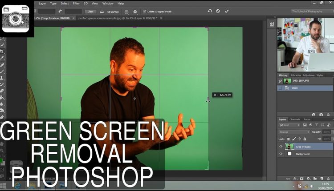Filter layers by type layer
Image resolution: width=334 pixels, height=191 pixels.
[x=317, y=125]
